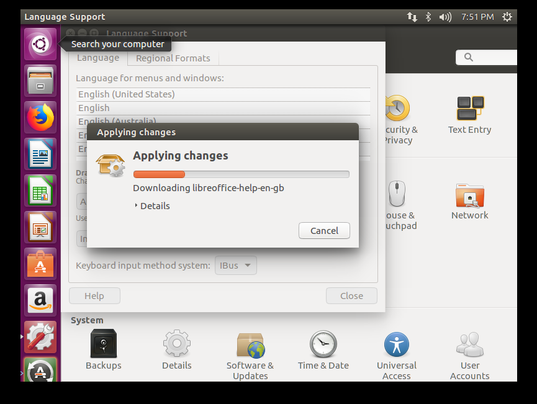Switch to the Language tab

pyautogui.click(x=98, y=58)
